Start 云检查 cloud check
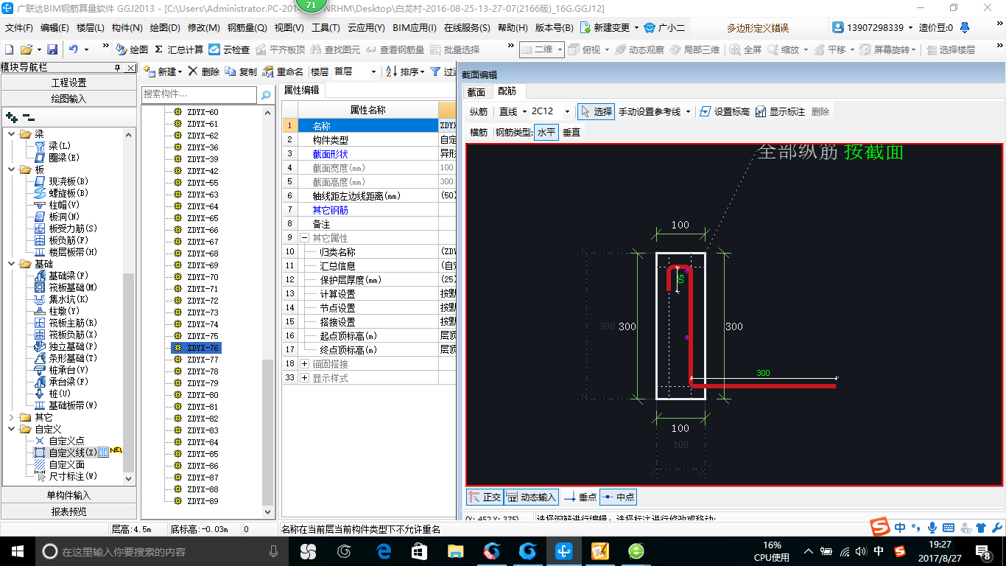Image resolution: width=1006 pixels, height=566 pixels. (229, 49)
